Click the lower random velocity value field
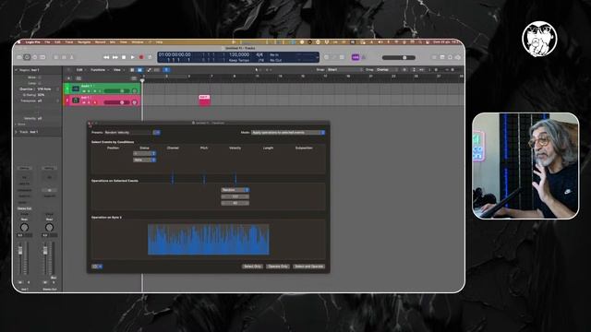This screenshot has height=332, width=591. [x=235, y=203]
